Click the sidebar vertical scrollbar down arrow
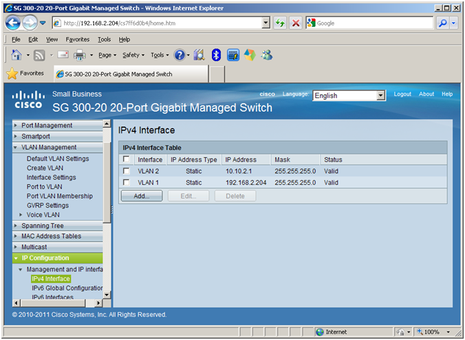The height and width of the screenshot is (340, 465). pyautogui.click(x=107, y=295)
